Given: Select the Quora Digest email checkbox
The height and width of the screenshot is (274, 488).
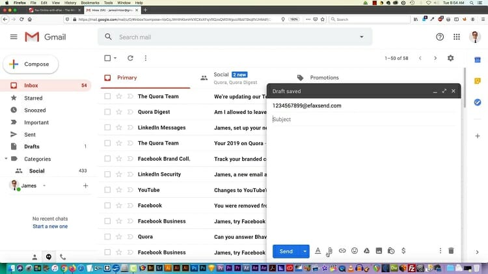Looking at the screenshot, I should click(x=107, y=112).
